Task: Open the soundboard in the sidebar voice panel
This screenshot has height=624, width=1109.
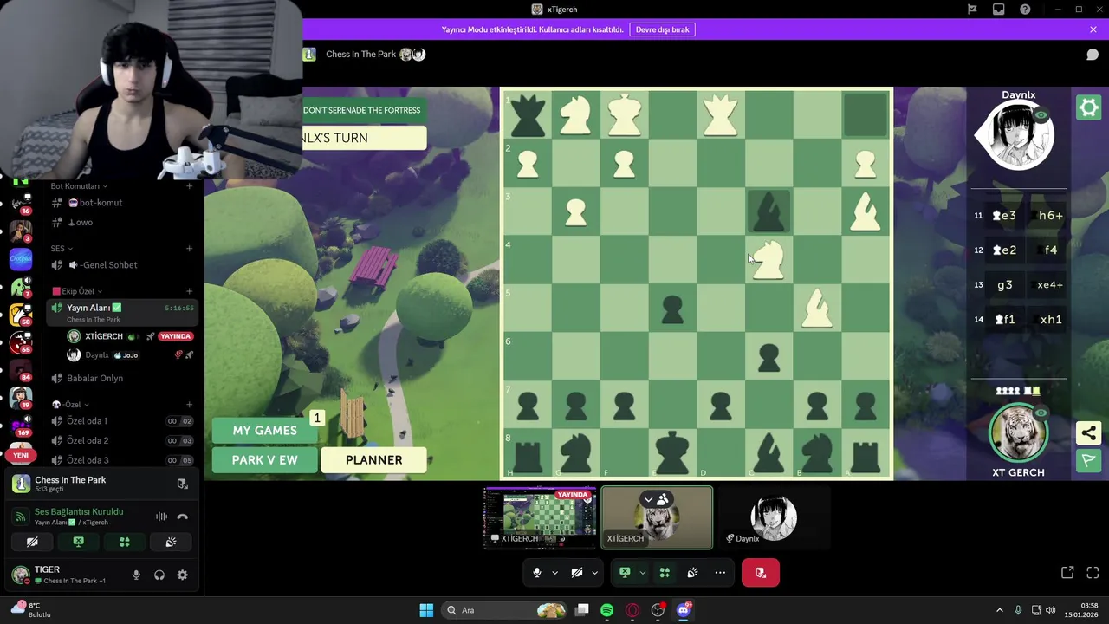Action: point(171,542)
